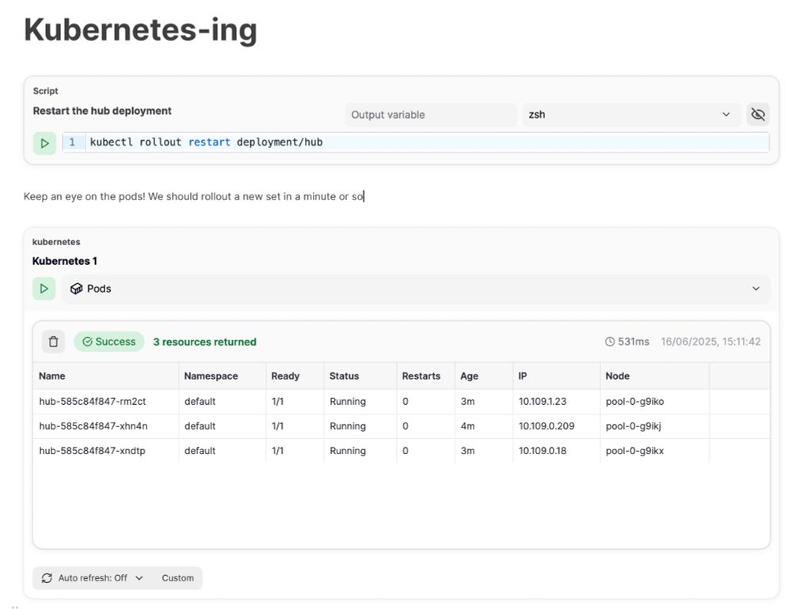Click the Kubernetes-ing page title
Viewport: 792px width, 609px height.
(140, 30)
